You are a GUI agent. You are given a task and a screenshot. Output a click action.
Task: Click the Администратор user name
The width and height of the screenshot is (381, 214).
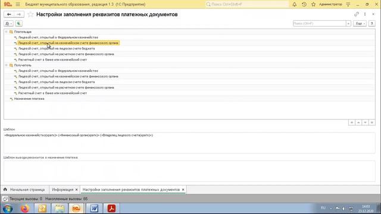(330, 4)
